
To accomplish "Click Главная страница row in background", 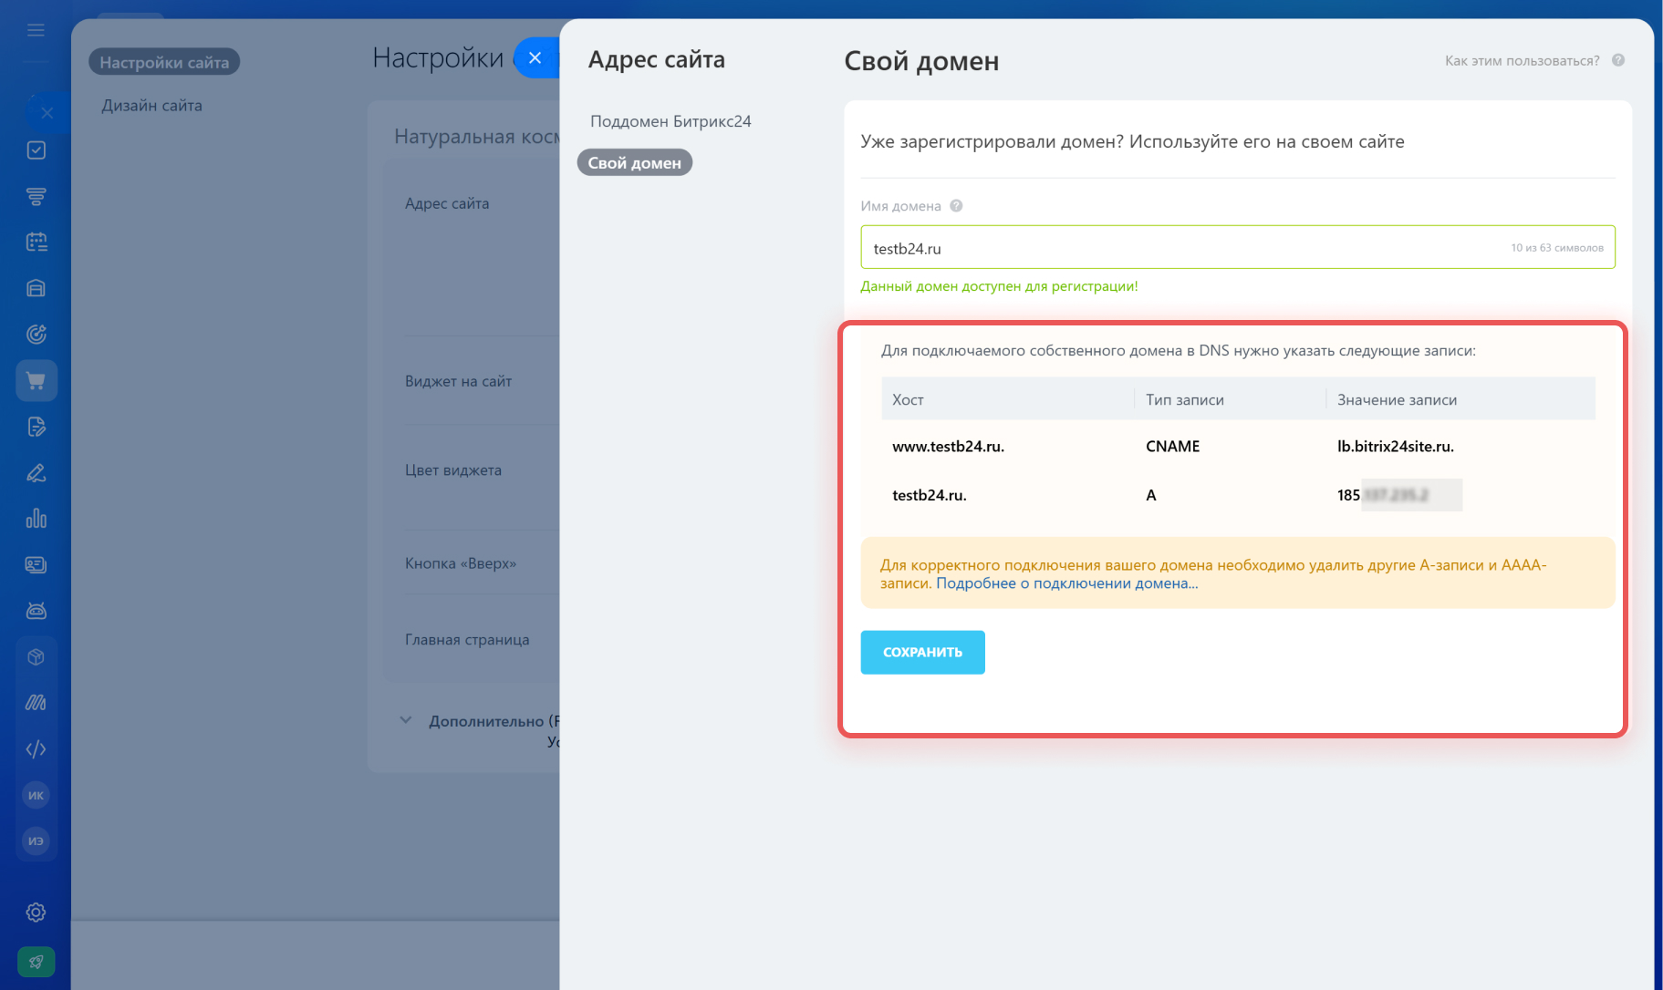I will tap(467, 640).
